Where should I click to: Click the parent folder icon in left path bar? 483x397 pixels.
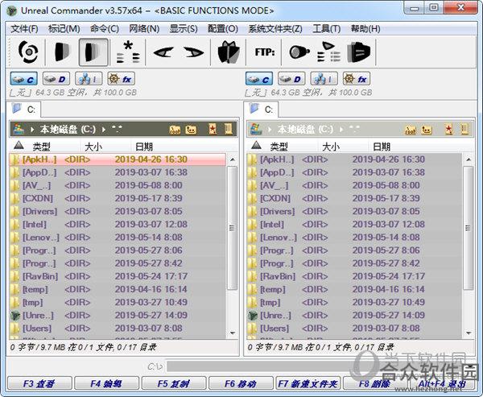point(191,130)
